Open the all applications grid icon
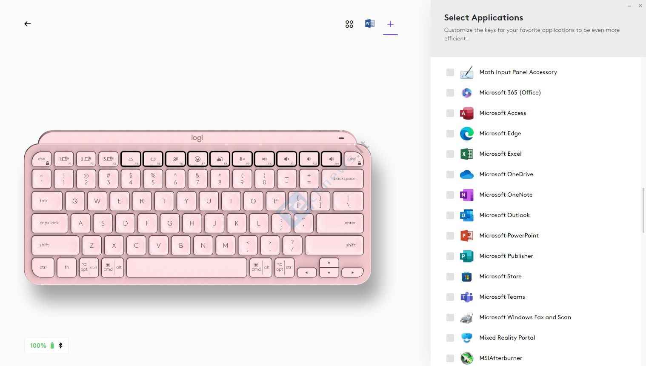The width and height of the screenshot is (646, 366). [x=349, y=24]
